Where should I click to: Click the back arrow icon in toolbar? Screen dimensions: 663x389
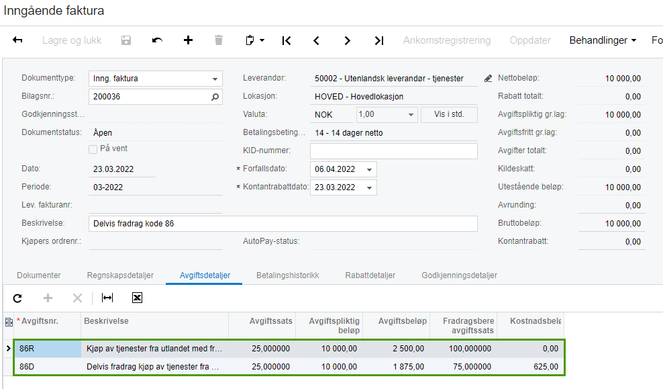(18, 40)
